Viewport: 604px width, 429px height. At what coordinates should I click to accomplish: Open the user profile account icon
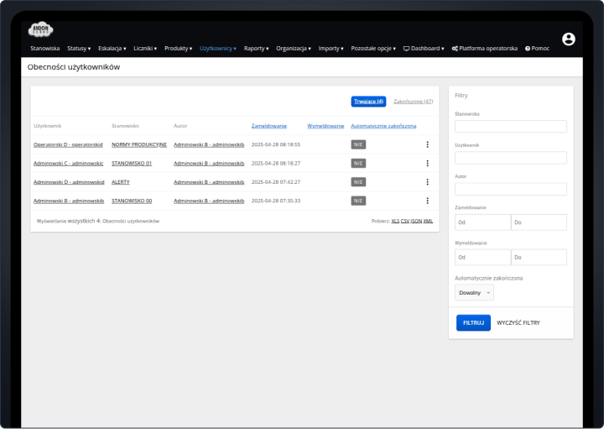click(569, 39)
